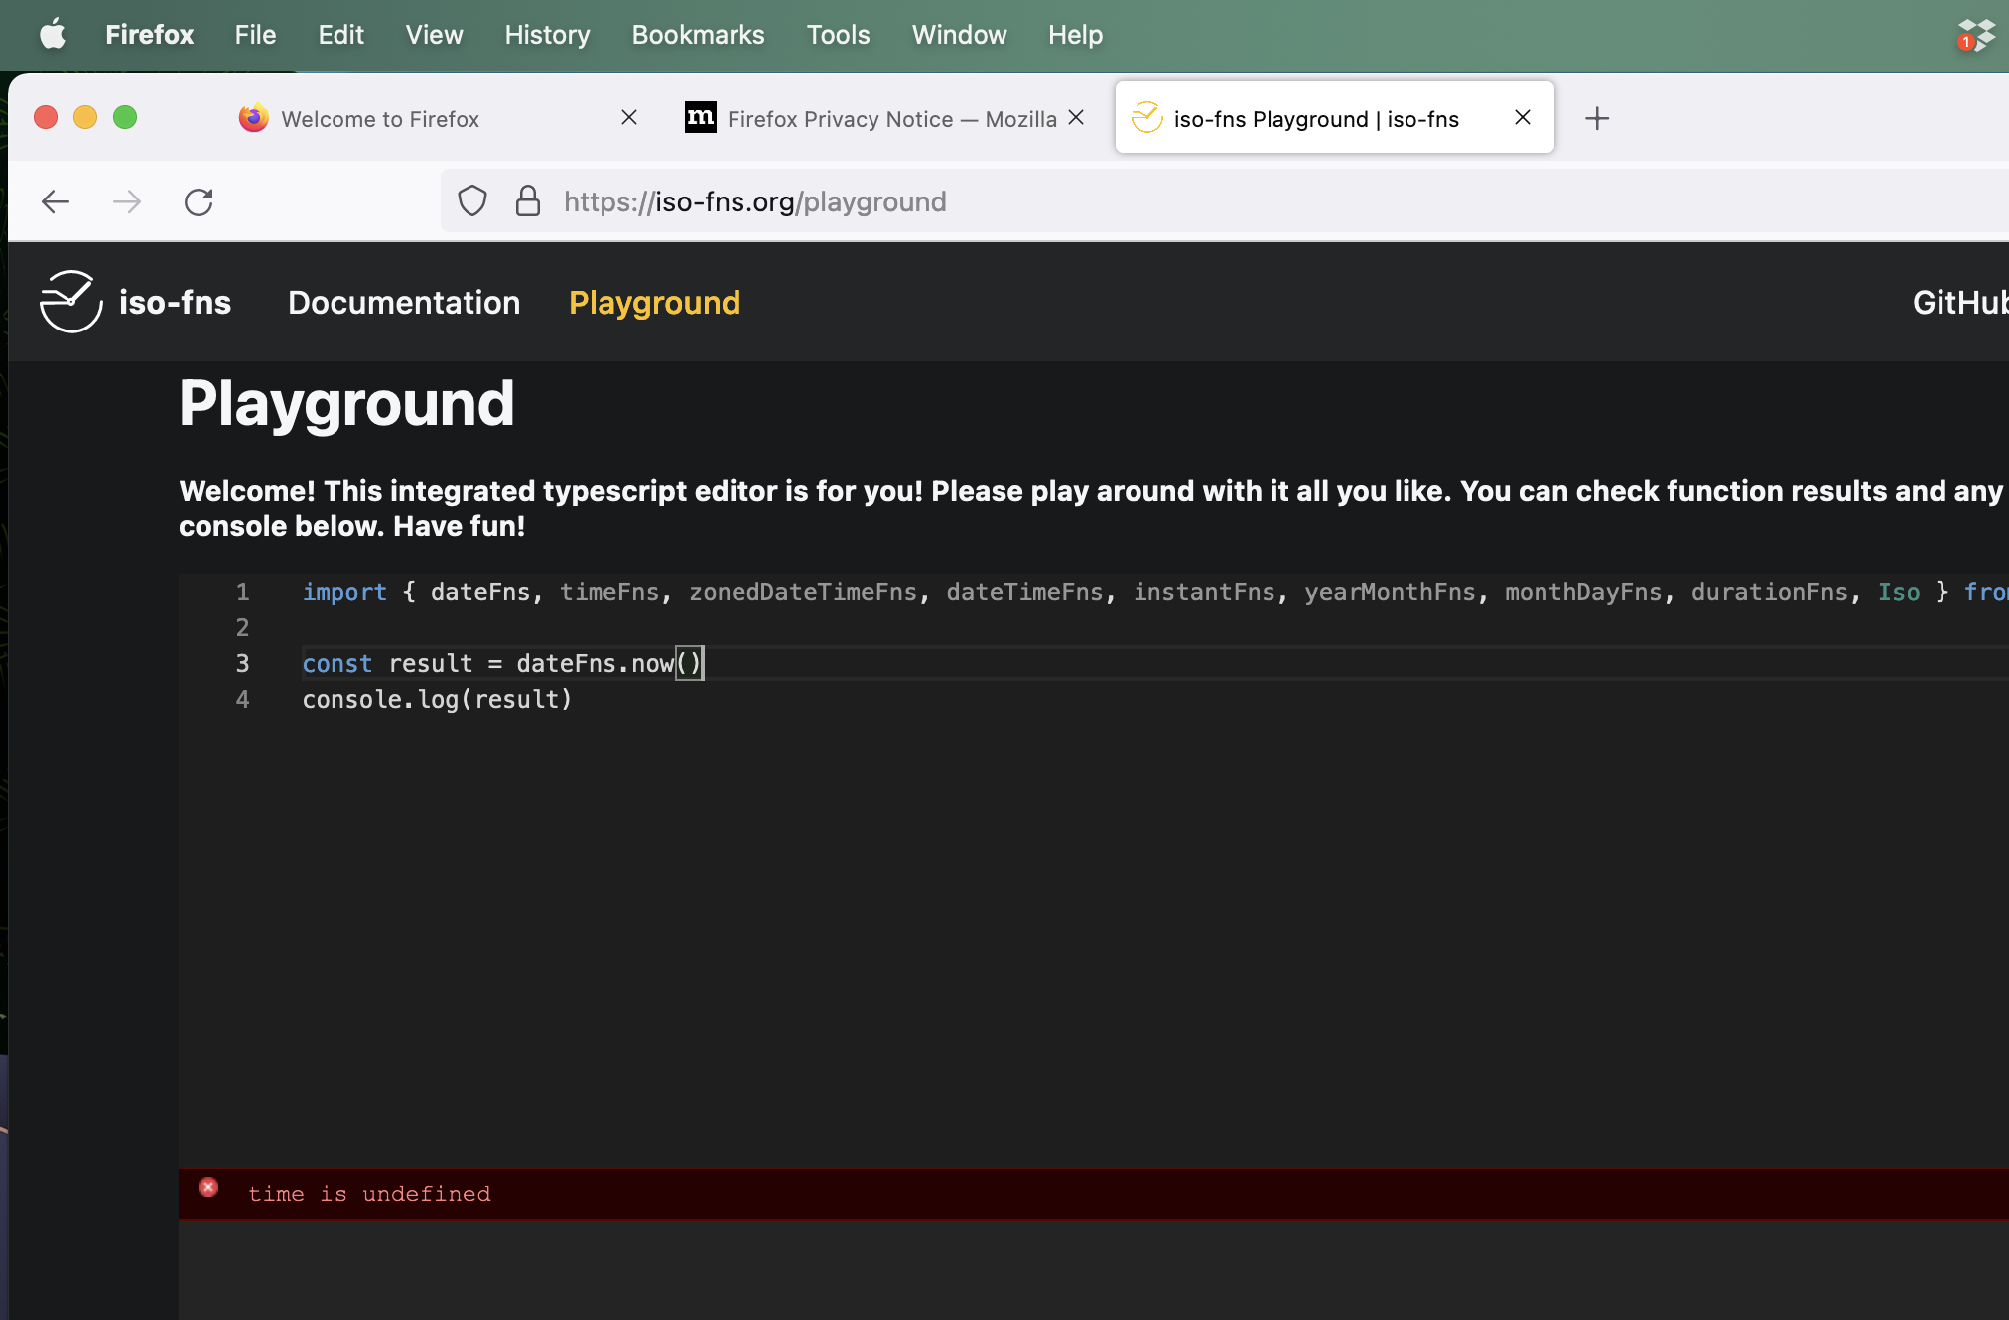Image resolution: width=2009 pixels, height=1320 pixels.
Task: Open the Documentation page
Action: [x=404, y=302]
